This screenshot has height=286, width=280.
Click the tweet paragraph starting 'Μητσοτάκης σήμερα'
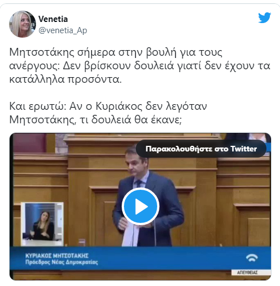coord(140,66)
